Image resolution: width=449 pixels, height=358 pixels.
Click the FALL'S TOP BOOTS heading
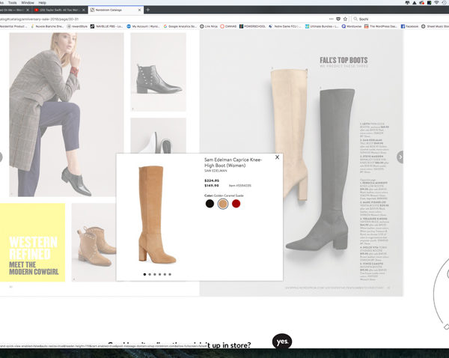[x=343, y=60]
